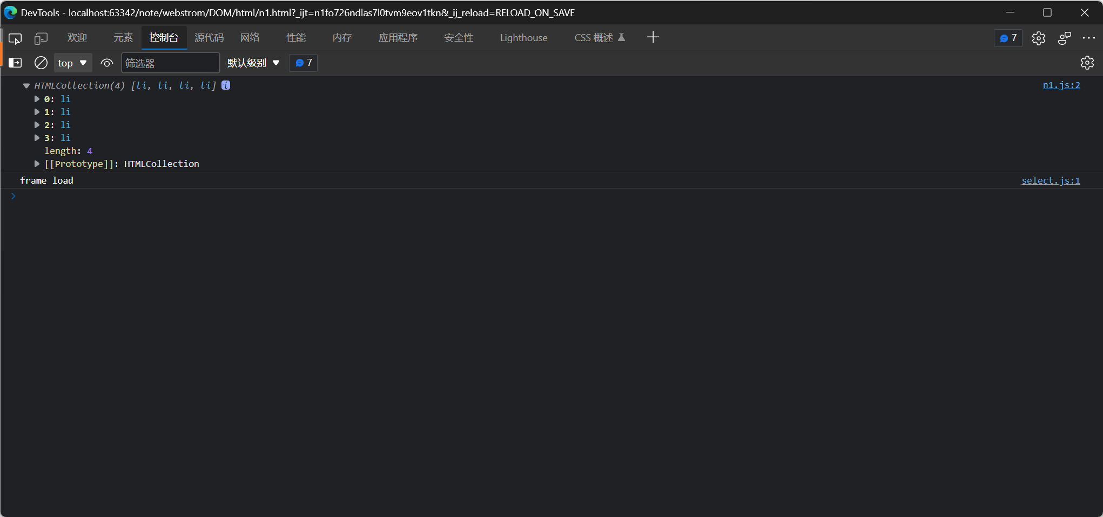Open live expression eye icon

tap(107, 63)
